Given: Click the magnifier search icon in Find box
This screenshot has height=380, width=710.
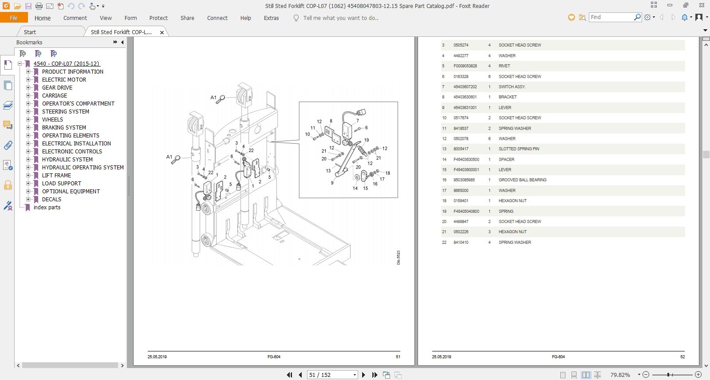Looking at the screenshot, I should click(x=637, y=17).
